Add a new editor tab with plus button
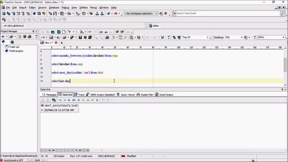Image resolution: width=288 pixels, height=162 pixels. [62, 43]
